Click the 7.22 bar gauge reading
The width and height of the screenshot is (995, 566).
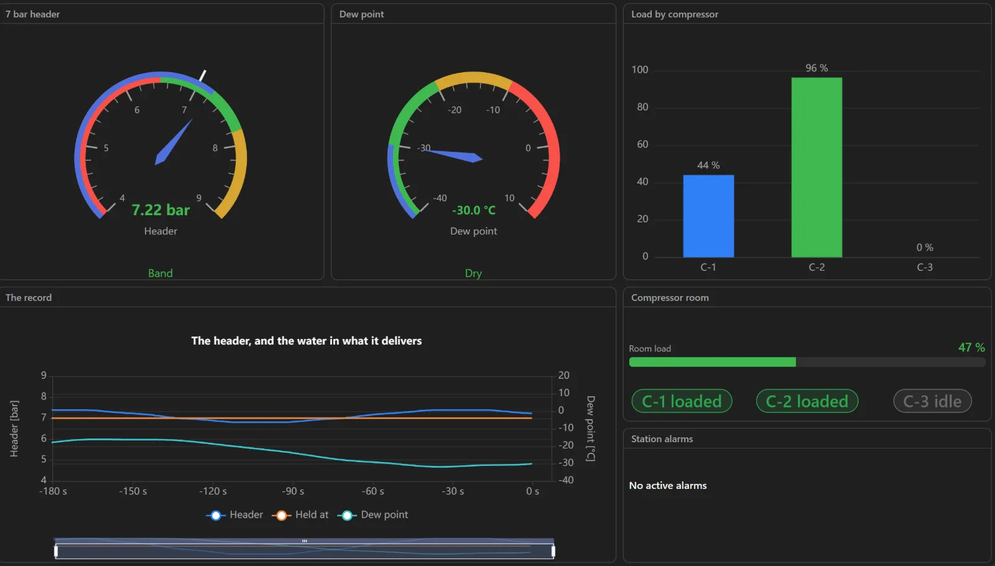click(x=160, y=210)
